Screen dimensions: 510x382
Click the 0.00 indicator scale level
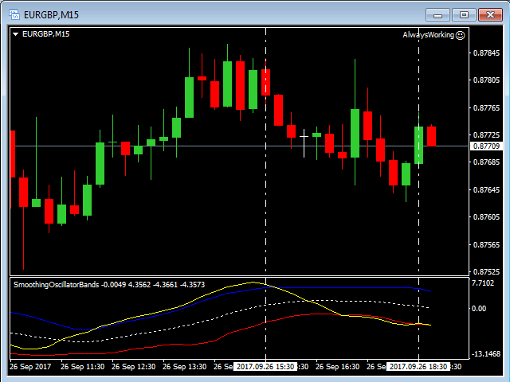point(480,308)
